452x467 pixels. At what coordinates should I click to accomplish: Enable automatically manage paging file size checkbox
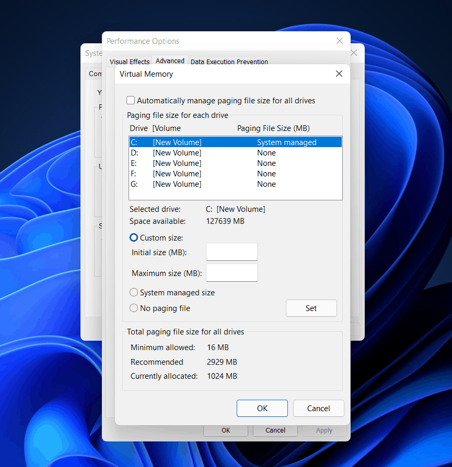coord(131,100)
